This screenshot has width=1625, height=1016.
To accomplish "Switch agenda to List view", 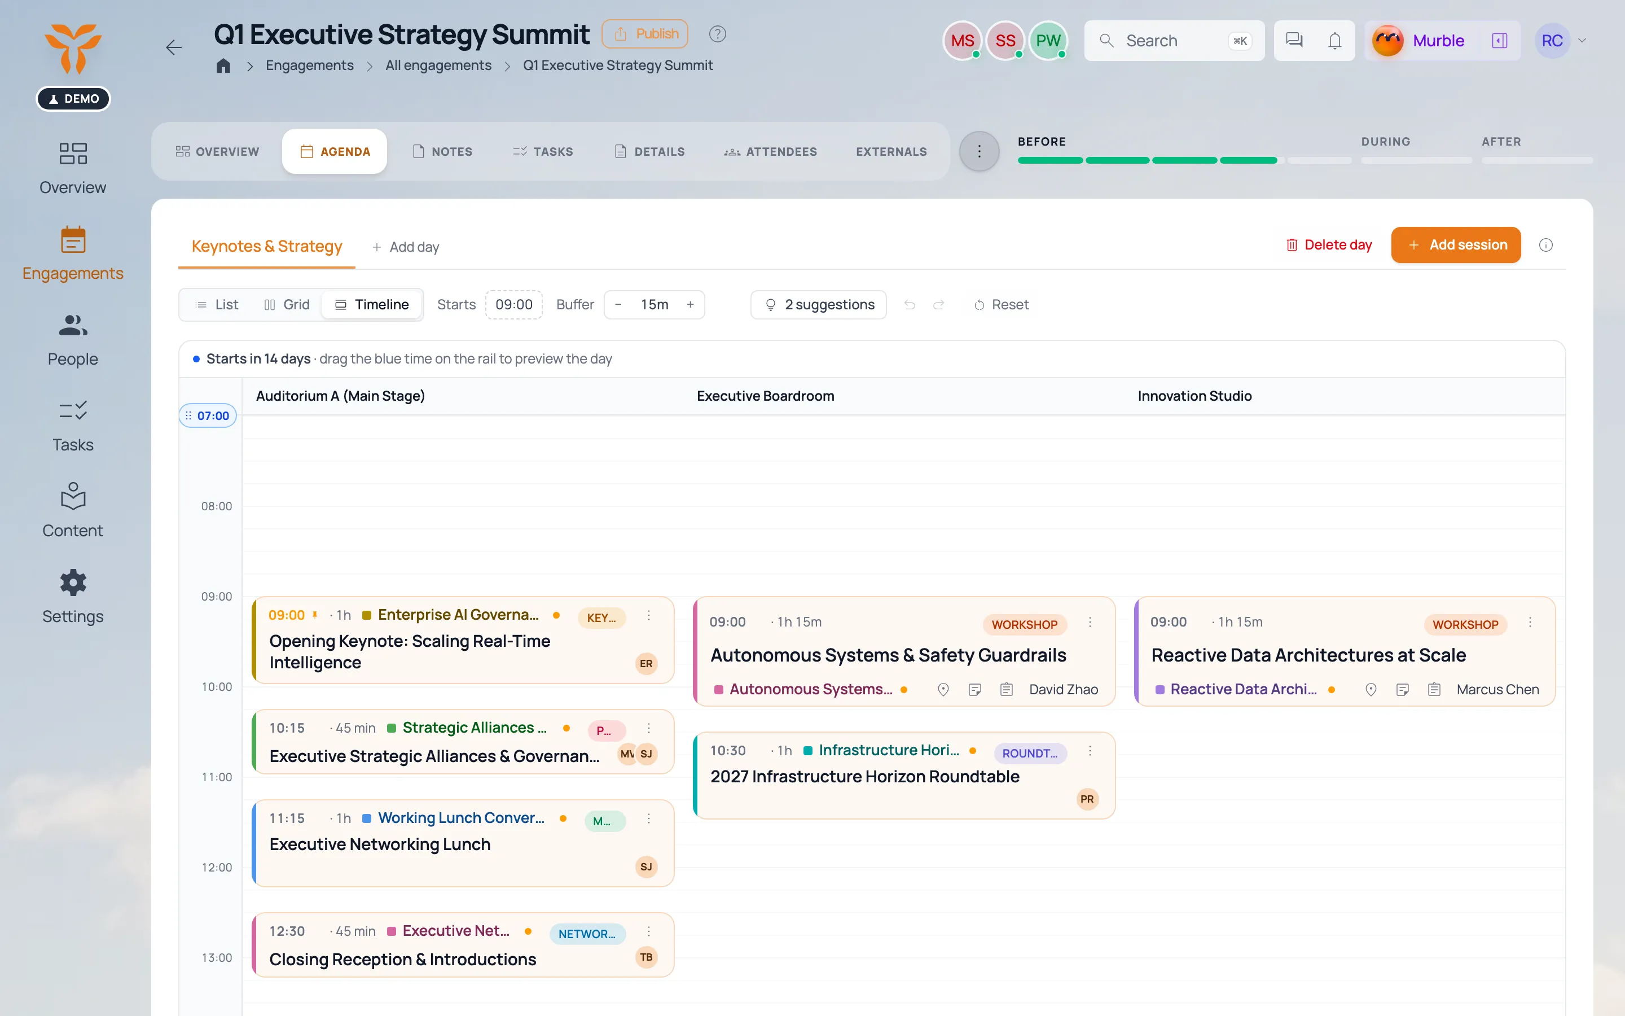I will pos(217,304).
